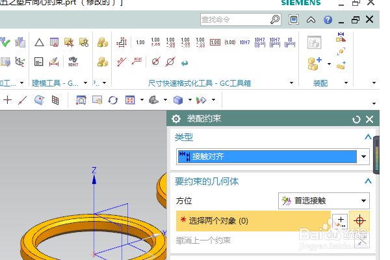Collapse the ribbon with the up chevron
Viewport: 390px width, 260px height.
point(311,19)
